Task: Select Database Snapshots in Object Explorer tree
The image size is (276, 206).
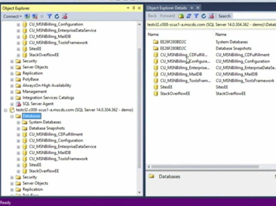Action: click(x=47, y=128)
